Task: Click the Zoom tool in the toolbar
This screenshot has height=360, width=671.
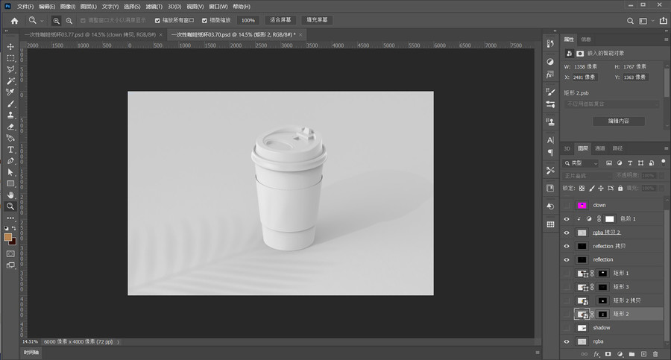Action: pos(10,206)
